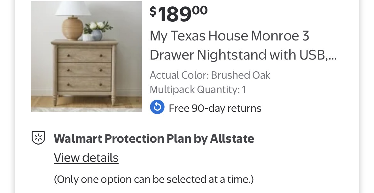
Task: Click the Multipack Quantity label
Action: (x=194, y=89)
